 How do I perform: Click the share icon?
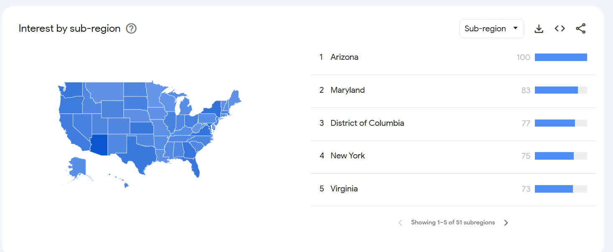581,28
